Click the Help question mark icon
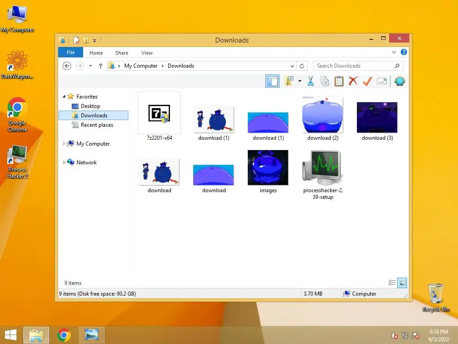Screen dimensions: 458x344 [404, 52]
